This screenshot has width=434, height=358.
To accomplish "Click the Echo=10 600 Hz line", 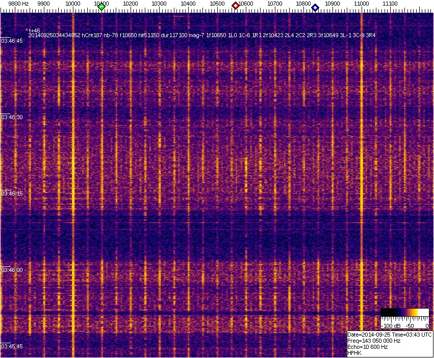I will click(367, 347).
